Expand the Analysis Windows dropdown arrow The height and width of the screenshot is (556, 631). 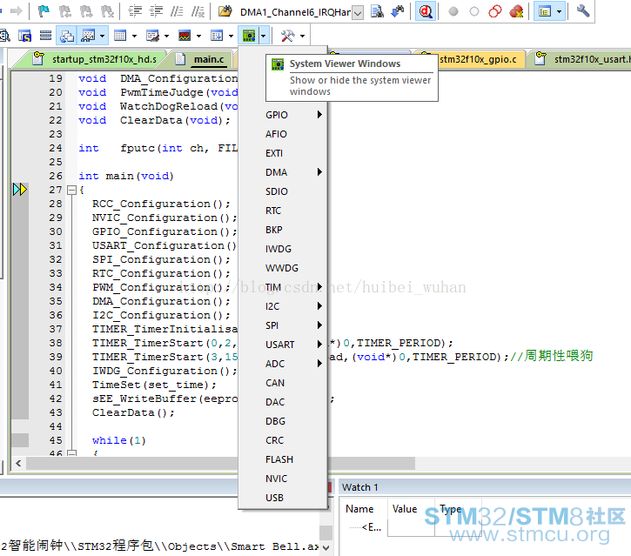click(x=198, y=37)
